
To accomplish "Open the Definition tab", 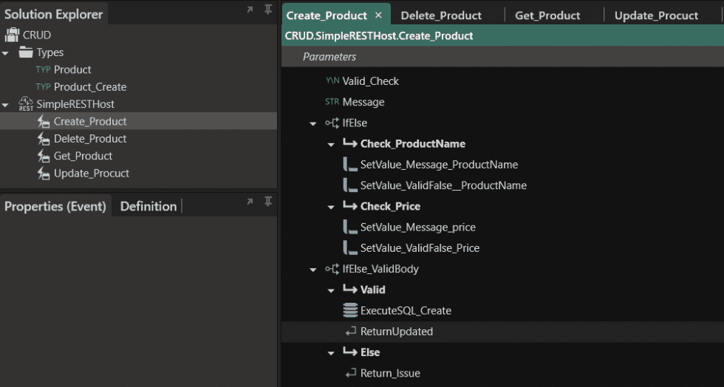I will tap(148, 206).
